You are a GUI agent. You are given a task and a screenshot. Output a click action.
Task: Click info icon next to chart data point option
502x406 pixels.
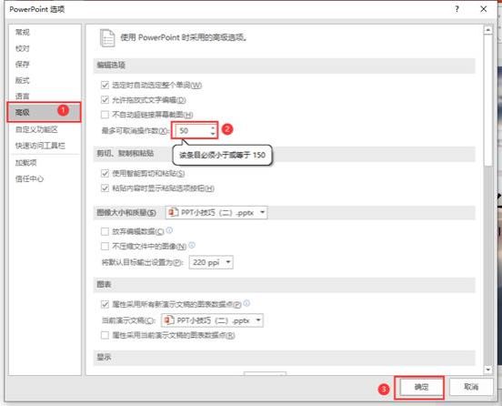[x=246, y=303]
